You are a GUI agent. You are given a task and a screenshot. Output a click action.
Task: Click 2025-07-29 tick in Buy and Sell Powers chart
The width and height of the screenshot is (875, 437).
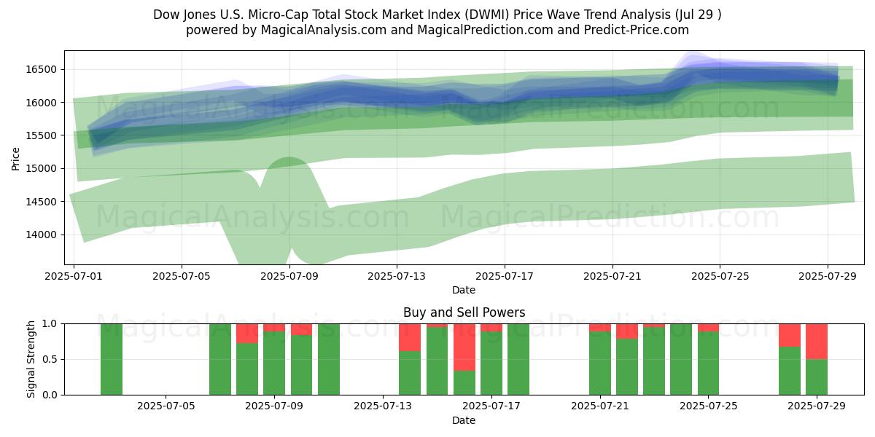[x=817, y=407]
